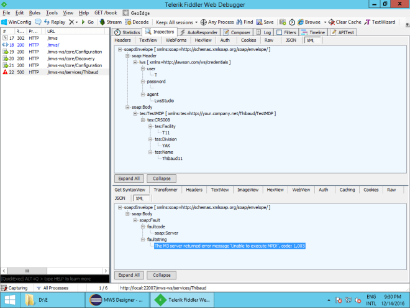Viewport: 410px width, 308px height.
Task: Open the Rules menu
Action: pos(35,12)
